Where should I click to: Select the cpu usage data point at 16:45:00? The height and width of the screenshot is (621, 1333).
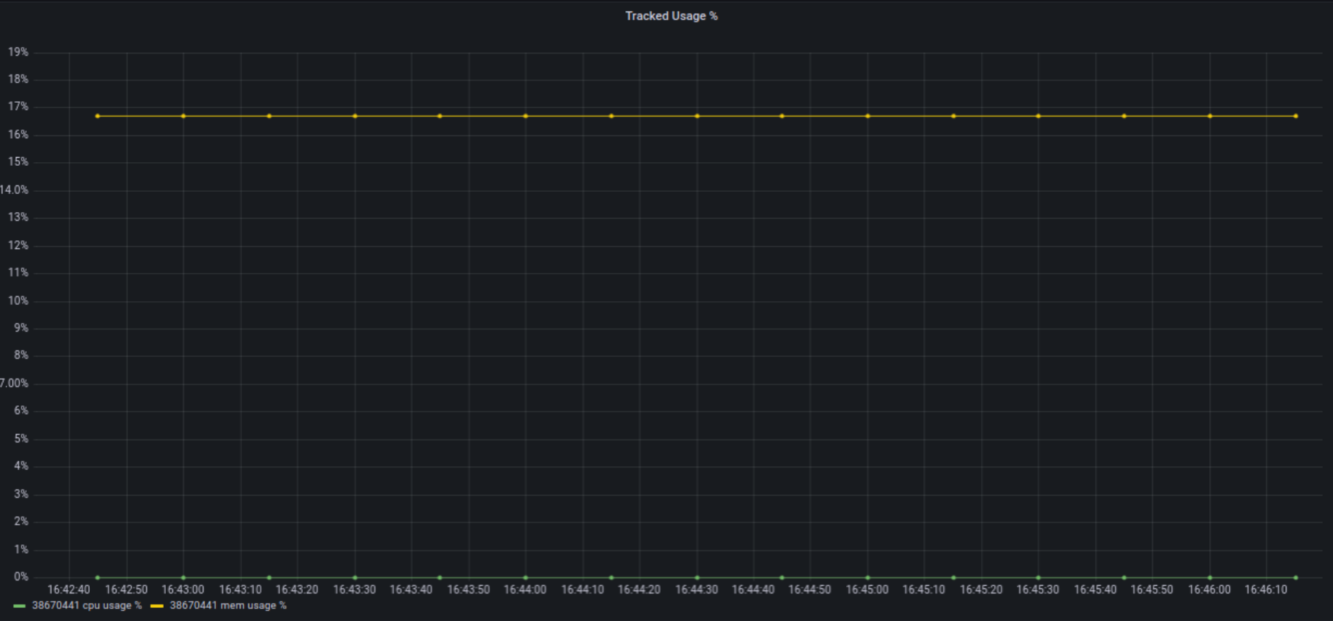[867, 578]
